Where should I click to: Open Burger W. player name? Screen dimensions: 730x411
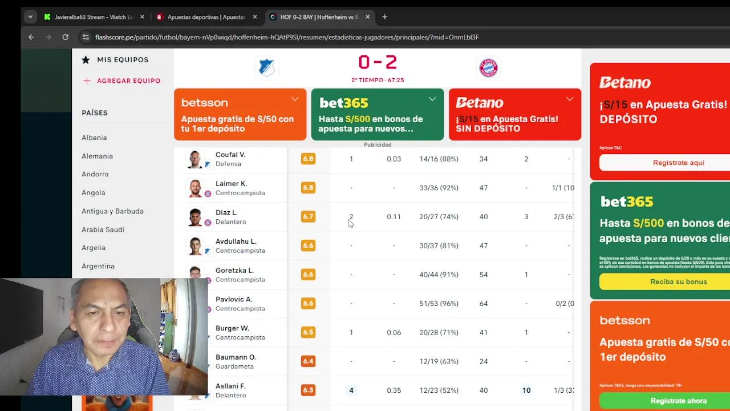232,328
